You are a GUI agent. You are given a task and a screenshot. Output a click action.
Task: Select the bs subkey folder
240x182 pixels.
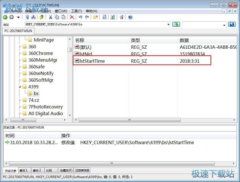pyautogui.click(x=33, y=93)
